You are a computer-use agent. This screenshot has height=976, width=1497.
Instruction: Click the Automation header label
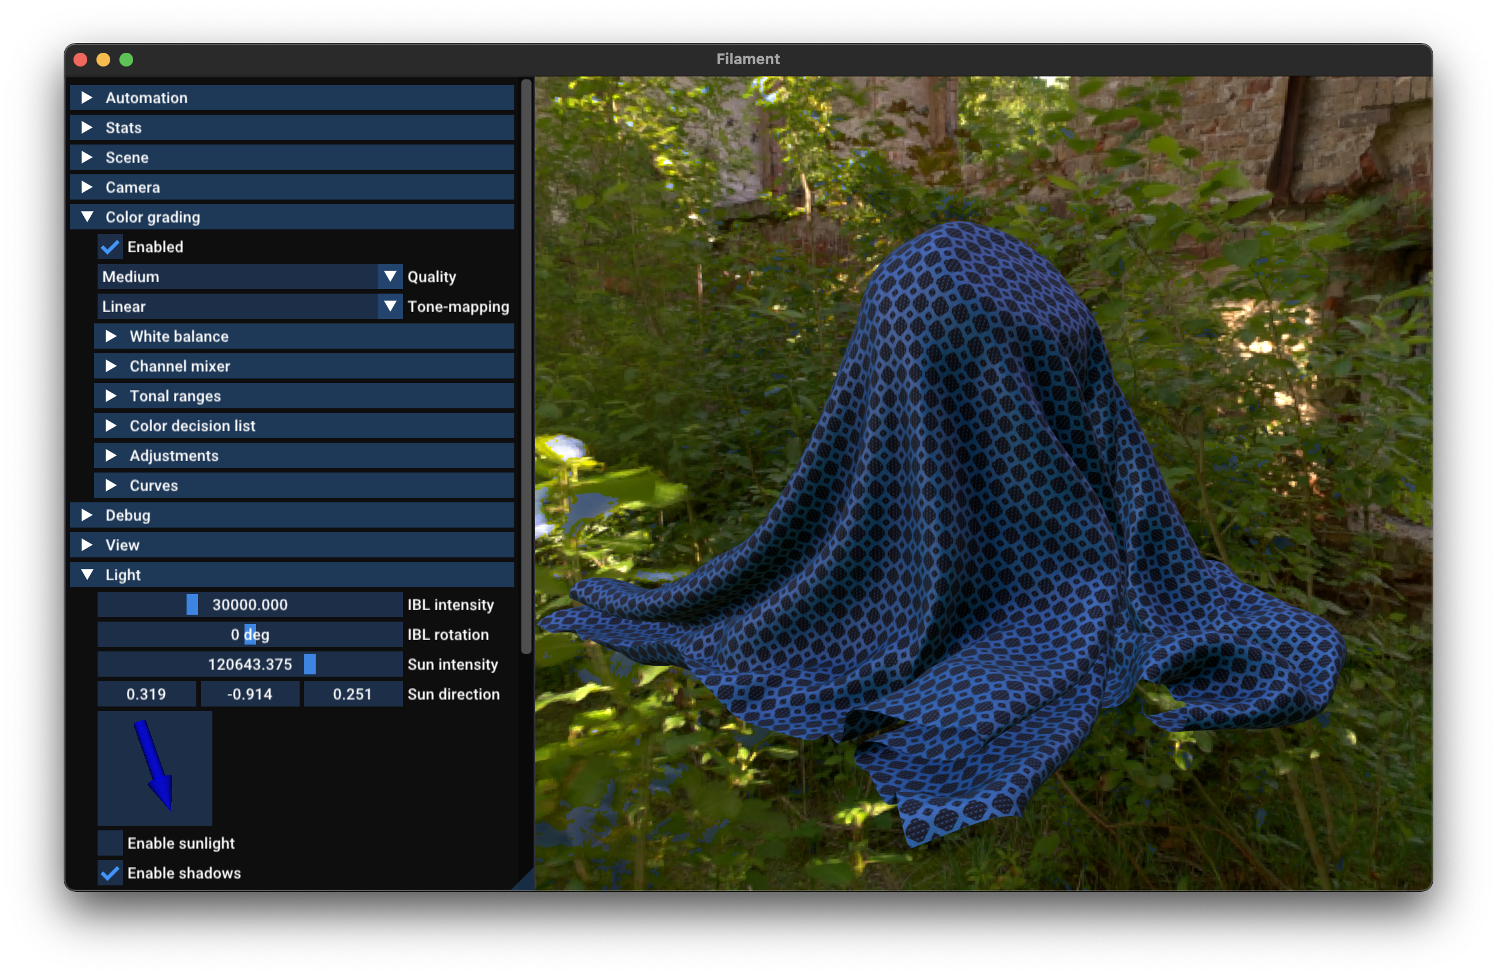coord(146,97)
